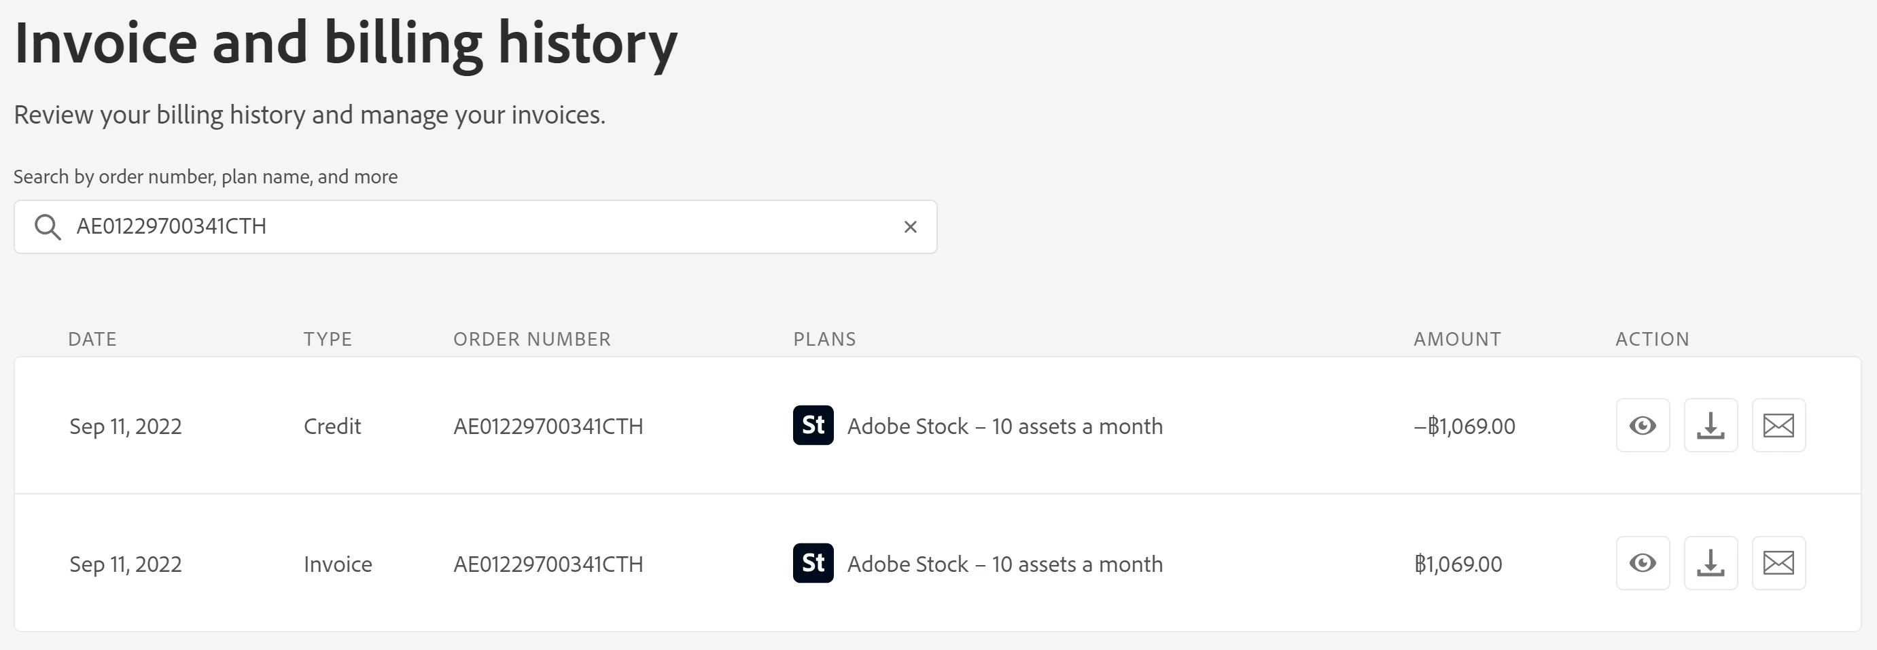Viewport: 1877px width, 650px height.
Task: Click the Credit row plan name text
Action: [1005, 427]
